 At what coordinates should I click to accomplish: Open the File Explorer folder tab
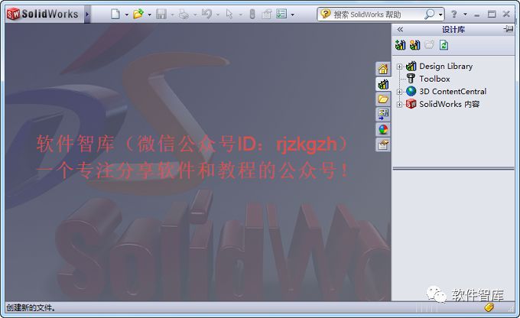coord(383,99)
